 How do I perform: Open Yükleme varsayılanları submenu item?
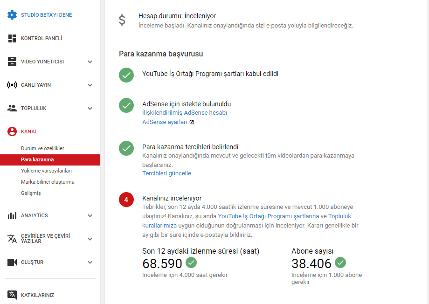coord(46,171)
